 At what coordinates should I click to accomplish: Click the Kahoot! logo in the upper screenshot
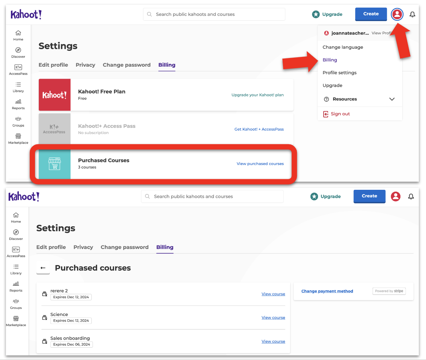[x=26, y=14]
